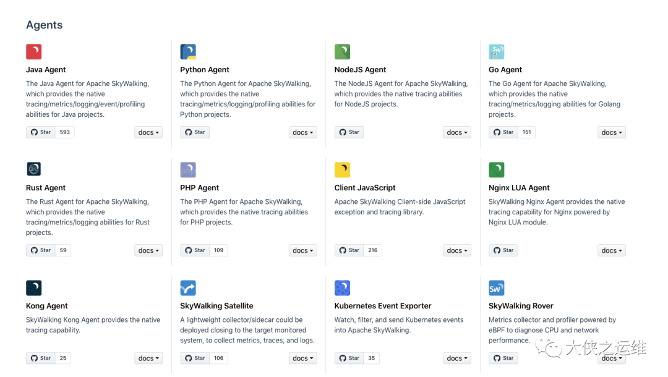Click the Java Agent red icon
The height and width of the screenshot is (377, 668).
(34, 52)
